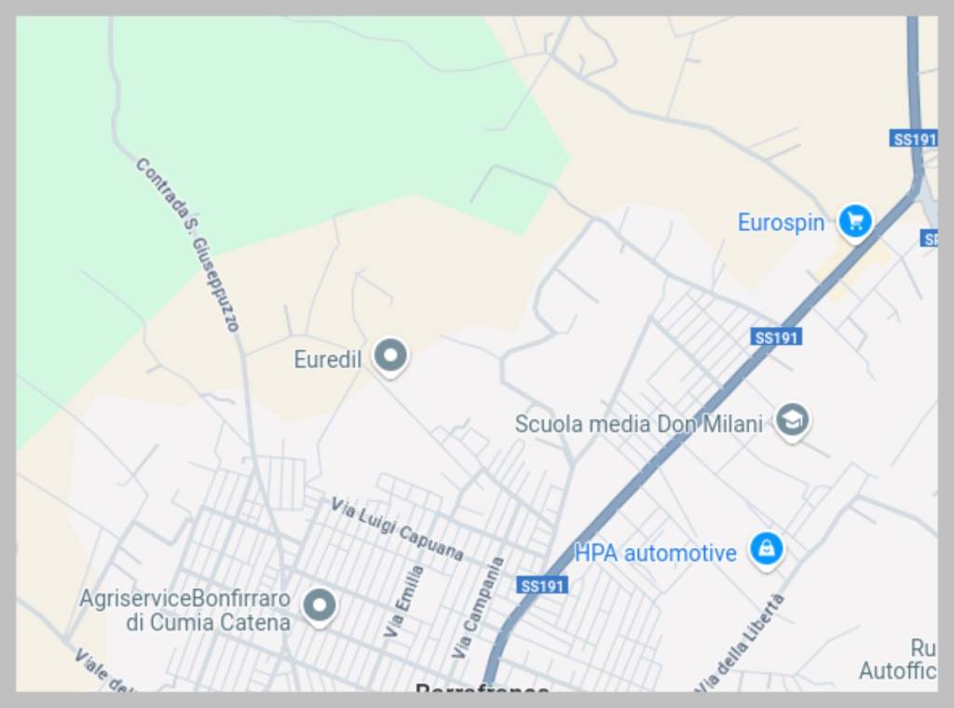Image resolution: width=954 pixels, height=708 pixels.
Task: Open the HPA automotive place label
Action: [655, 553]
